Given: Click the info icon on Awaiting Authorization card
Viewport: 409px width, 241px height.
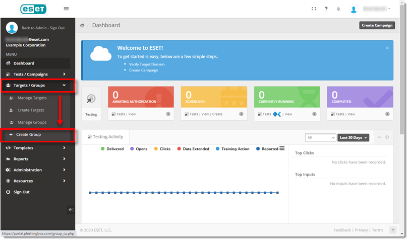Looking at the screenshot, I should click(x=168, y=114).
